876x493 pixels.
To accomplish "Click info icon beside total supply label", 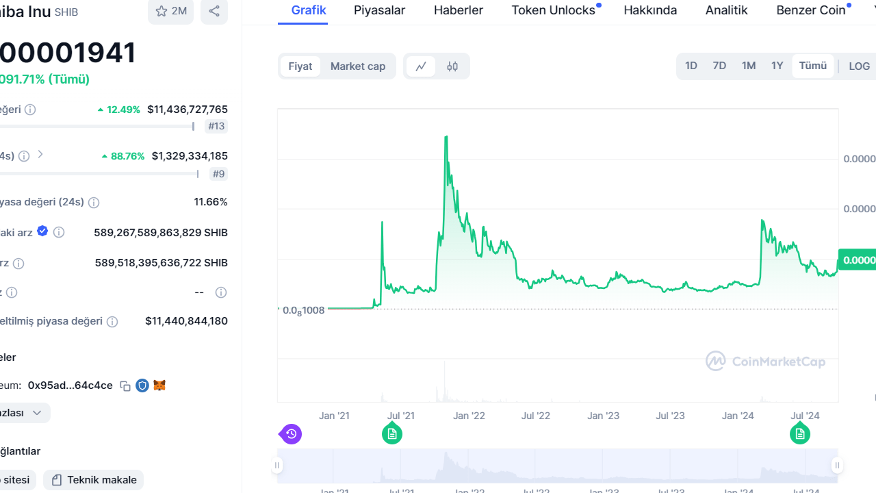I will [x=18, y=263].
